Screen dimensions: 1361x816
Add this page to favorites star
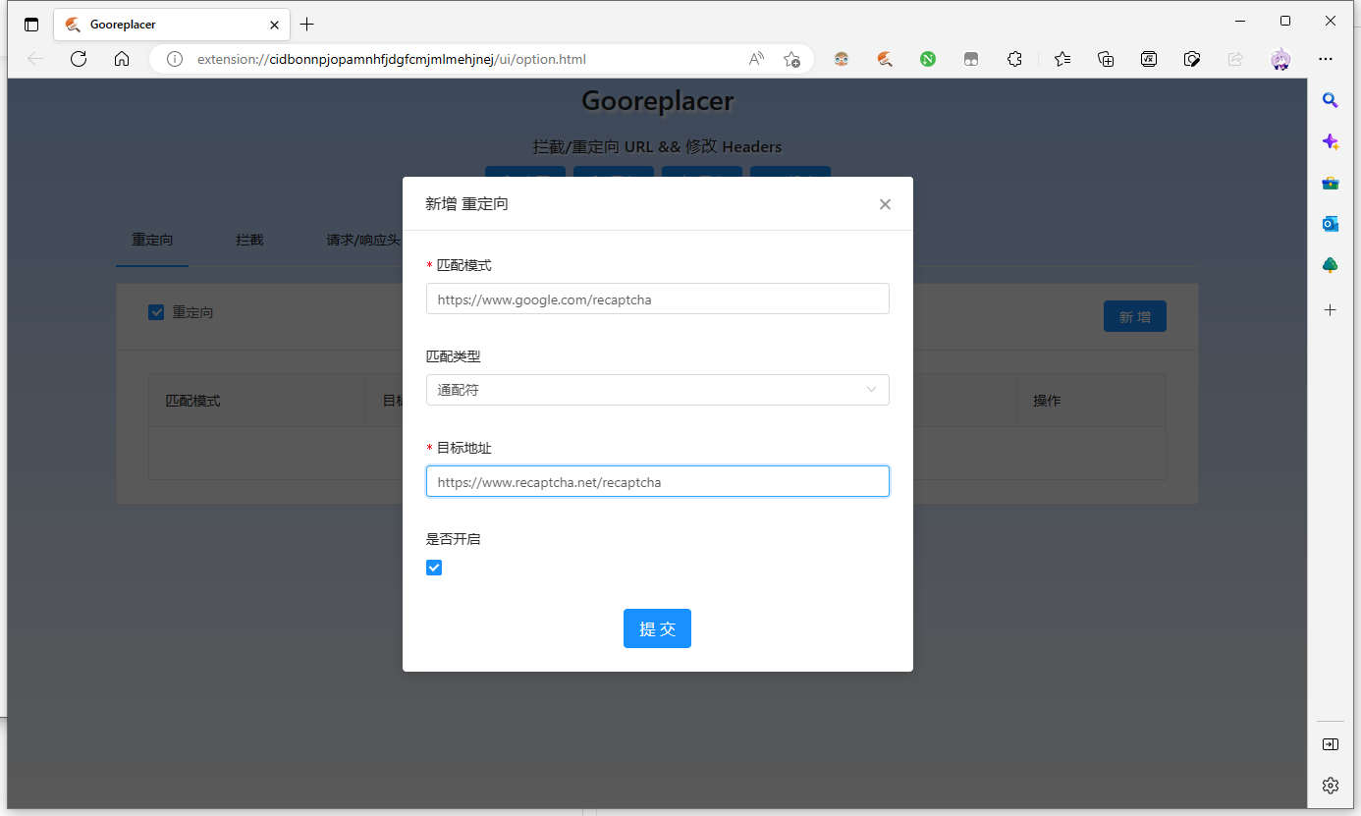click(x=791, y=59)
